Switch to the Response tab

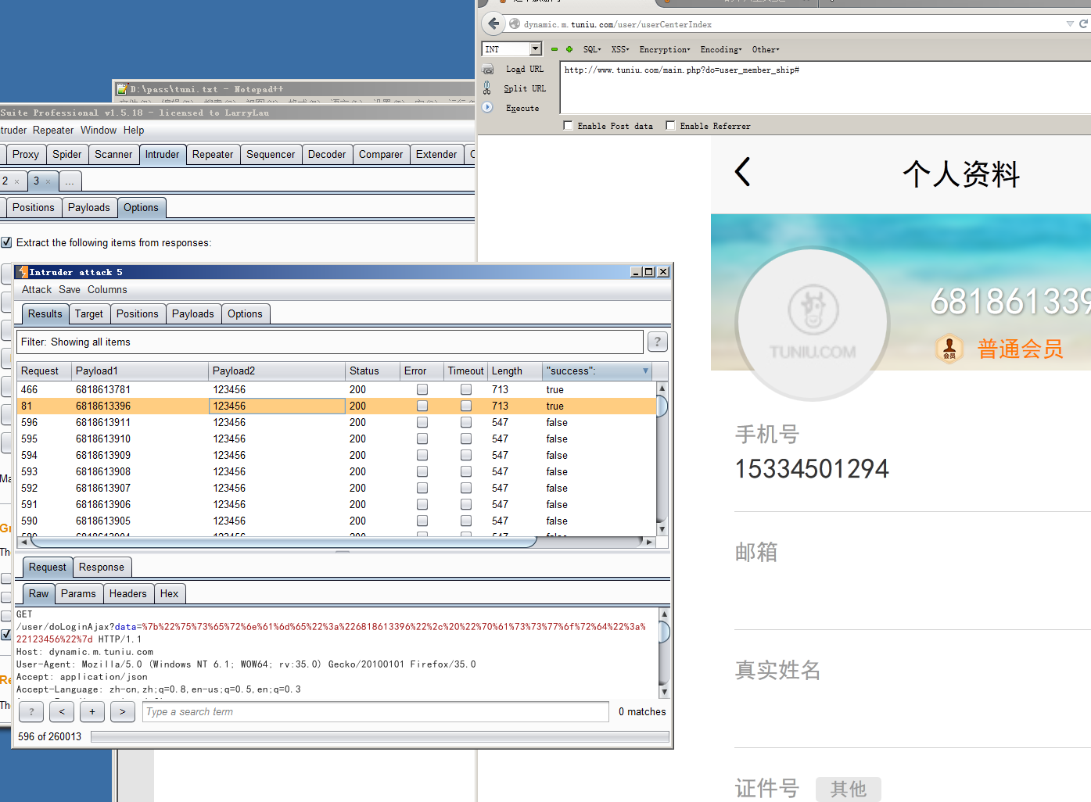coord(102,567)
